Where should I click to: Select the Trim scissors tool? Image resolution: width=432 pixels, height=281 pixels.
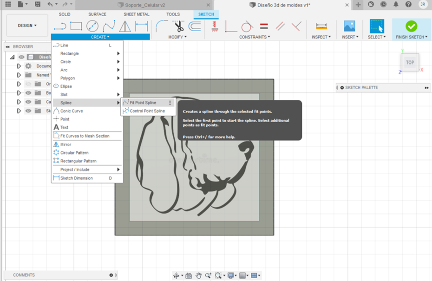coord(179,26)
